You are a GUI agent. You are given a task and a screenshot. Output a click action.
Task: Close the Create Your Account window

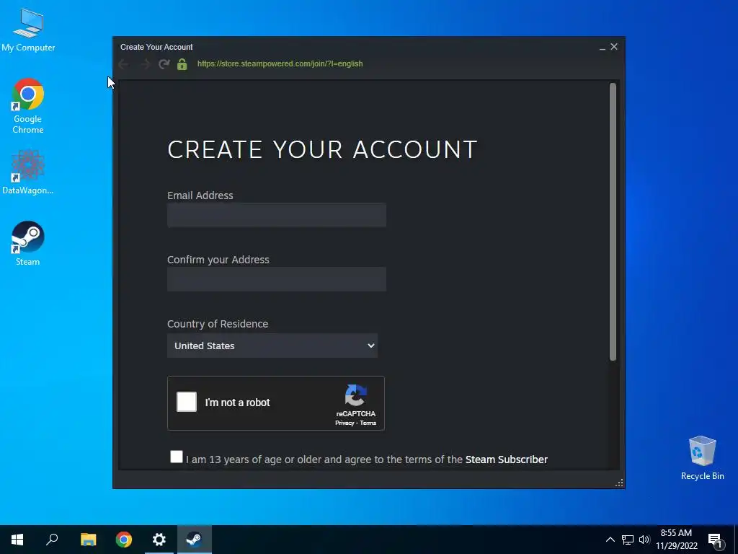[614, 47]
